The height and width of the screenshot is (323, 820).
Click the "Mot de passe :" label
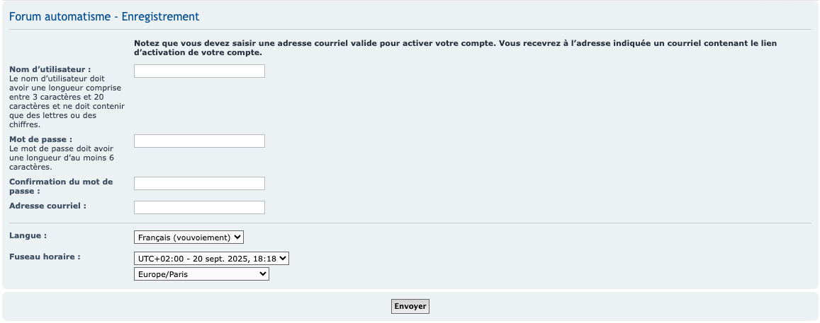point(41,139)
